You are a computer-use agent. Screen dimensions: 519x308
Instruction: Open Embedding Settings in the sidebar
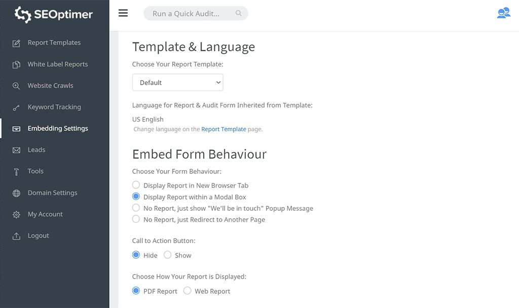(x=58, y=129)
